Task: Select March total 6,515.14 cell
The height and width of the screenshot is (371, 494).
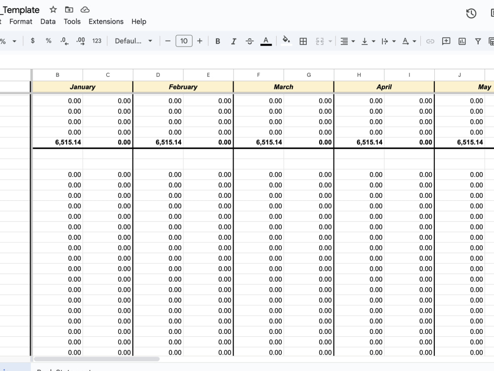Action: [259, 142]
